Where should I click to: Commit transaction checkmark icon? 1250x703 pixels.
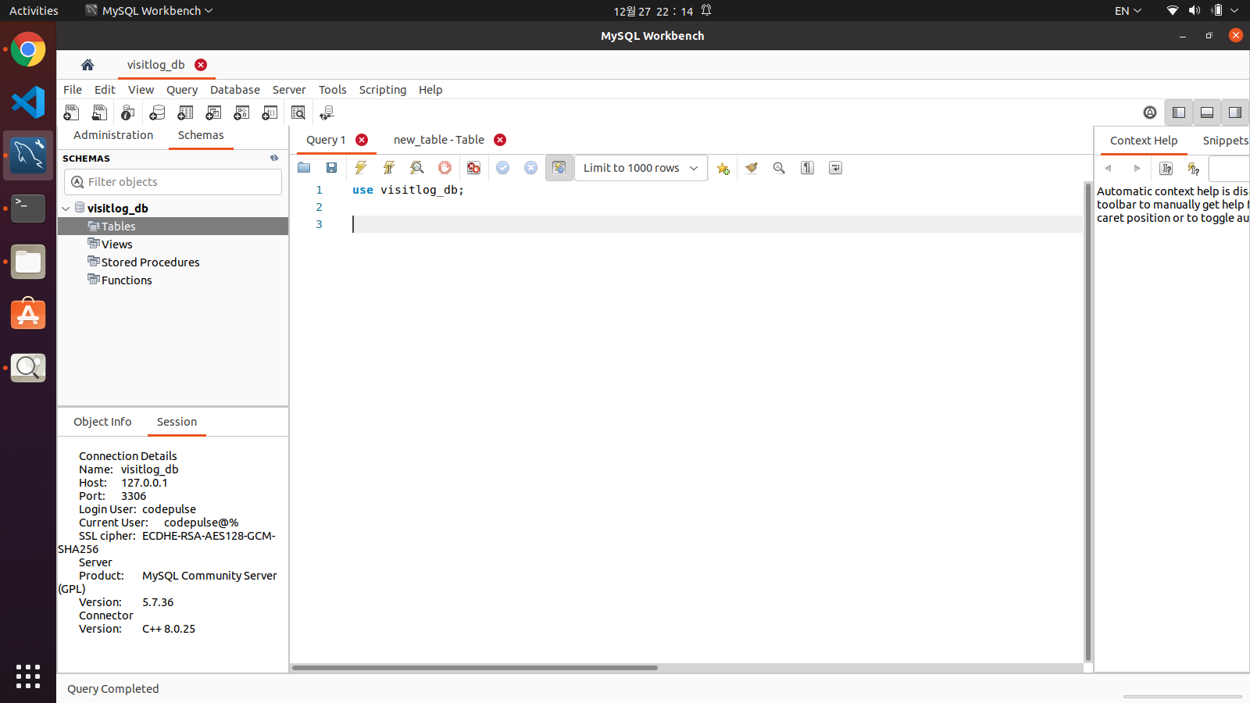(x=503, y=168)
